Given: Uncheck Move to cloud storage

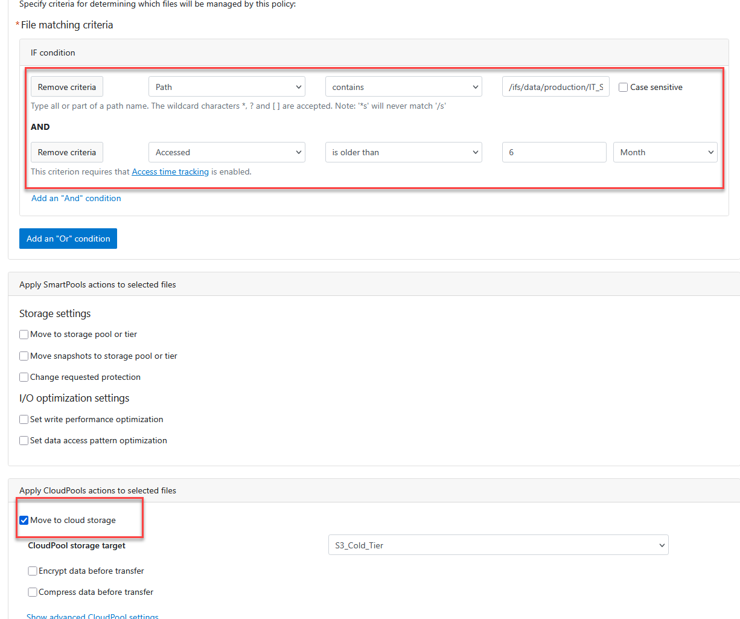Looking at the screenshot, I should click(24, 521).
